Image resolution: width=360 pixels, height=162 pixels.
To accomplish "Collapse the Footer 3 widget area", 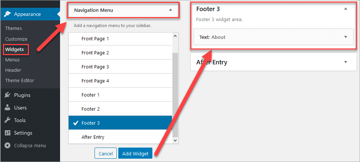I will pyautogui.click(x=346, y=9).
